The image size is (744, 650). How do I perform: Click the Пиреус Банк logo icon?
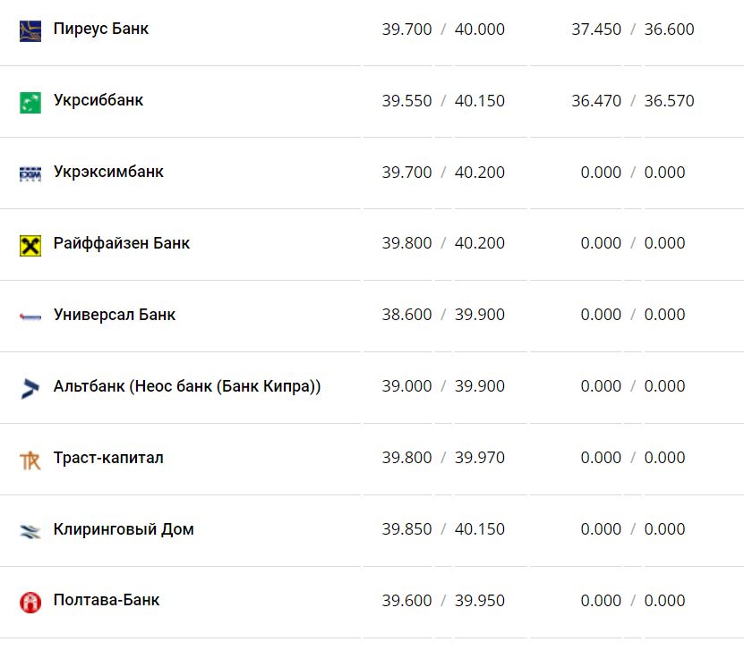[30, 30]
